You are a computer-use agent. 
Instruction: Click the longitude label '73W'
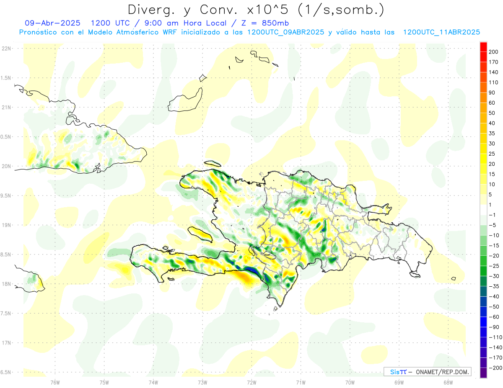coord(202,383)
